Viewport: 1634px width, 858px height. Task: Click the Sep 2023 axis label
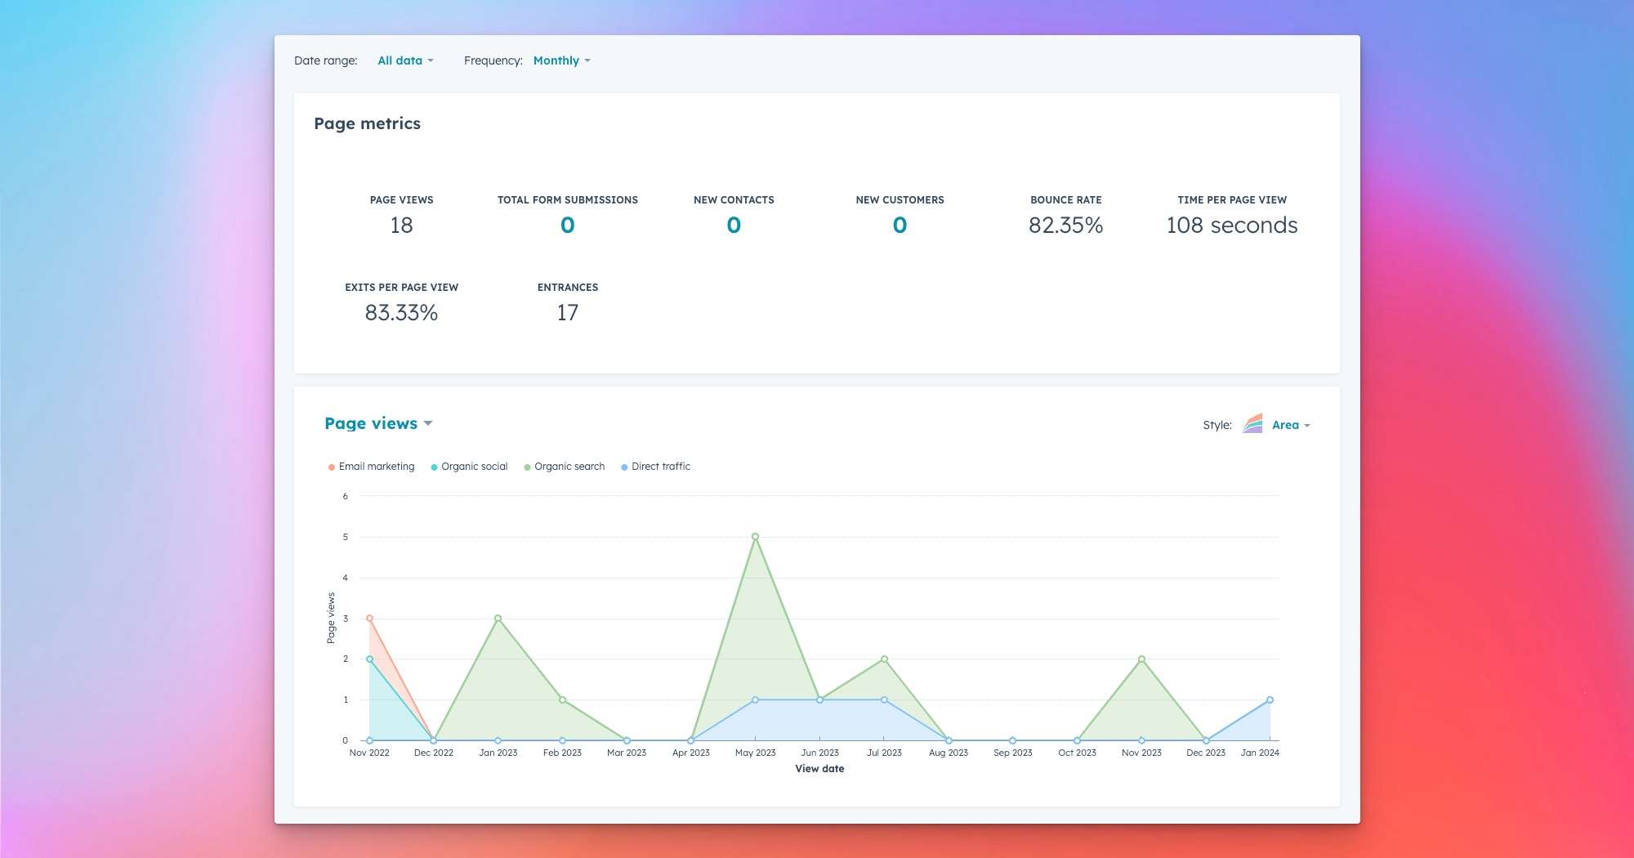[x=1013, y=753]
